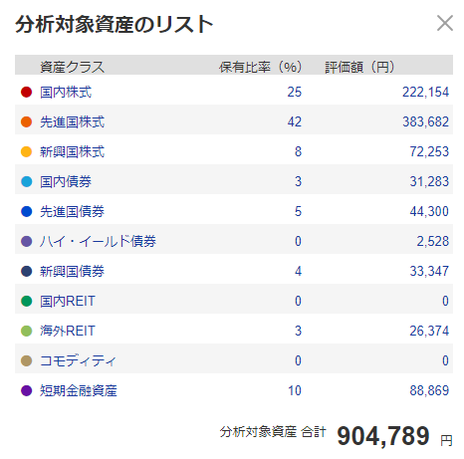This screenshot has width=464, height=459.
Task: Click the 保有比率(%) column header
Action: coord(260,67)
